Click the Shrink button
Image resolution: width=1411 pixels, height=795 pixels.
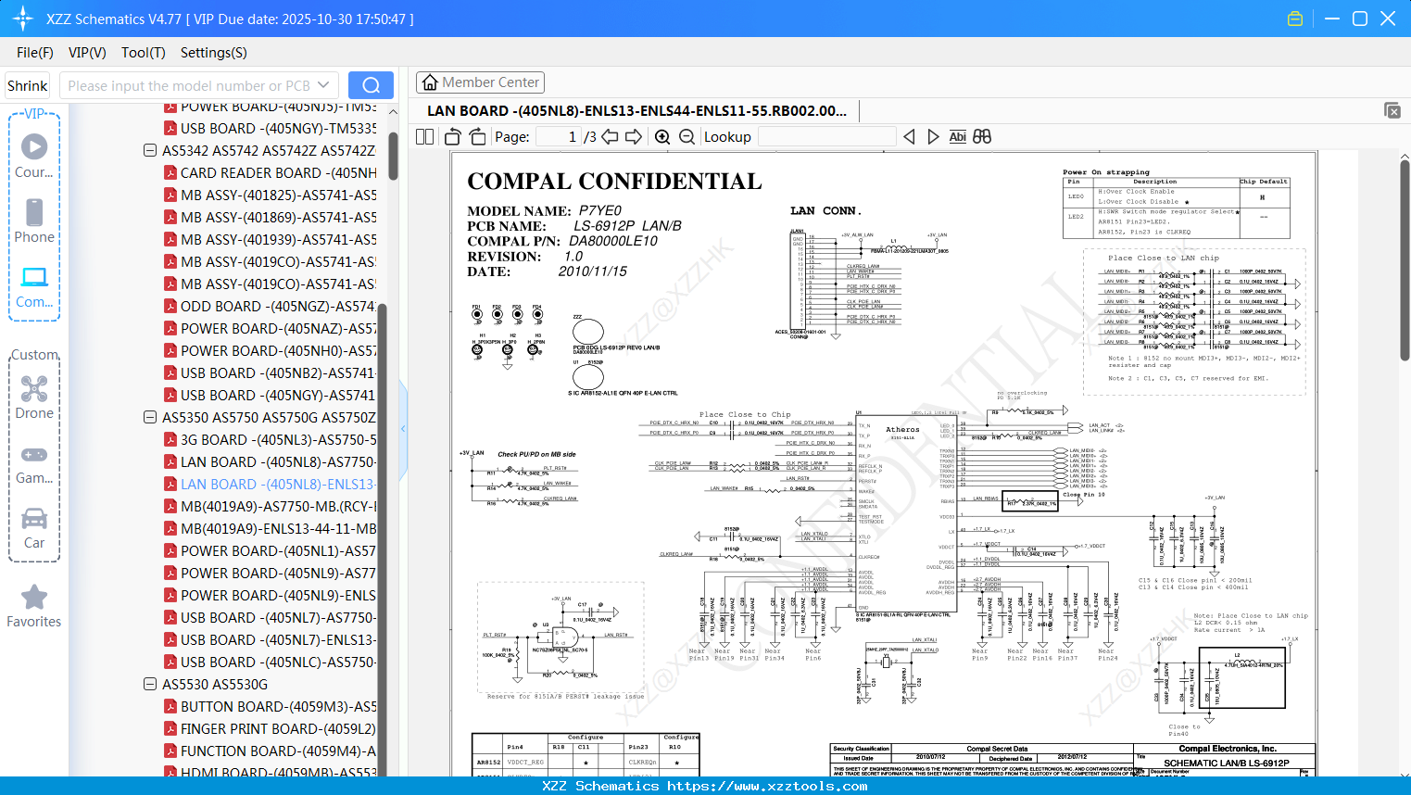[x=28, y=85]
